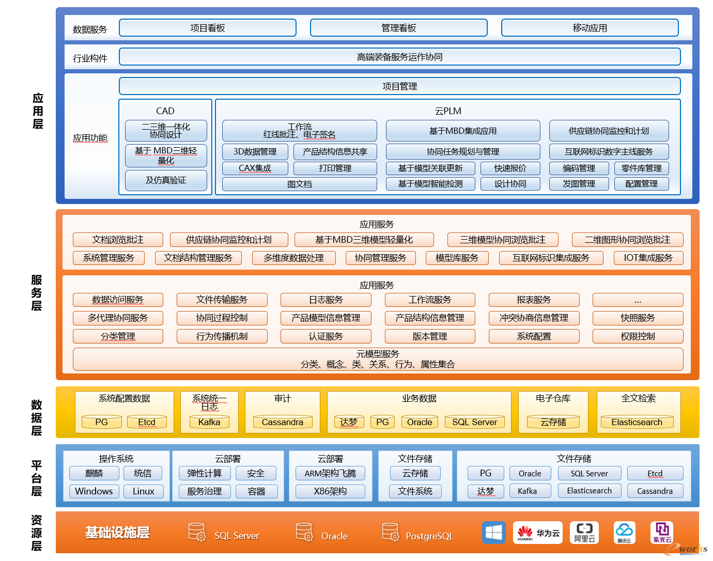Image resolution: width=713 pixels, height=561 pixels.
Task: Click the 数据访问服务 box
Action: pos(118,300)
